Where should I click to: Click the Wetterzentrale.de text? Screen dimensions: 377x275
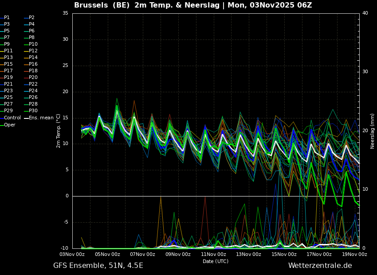[x=320, y=266]
